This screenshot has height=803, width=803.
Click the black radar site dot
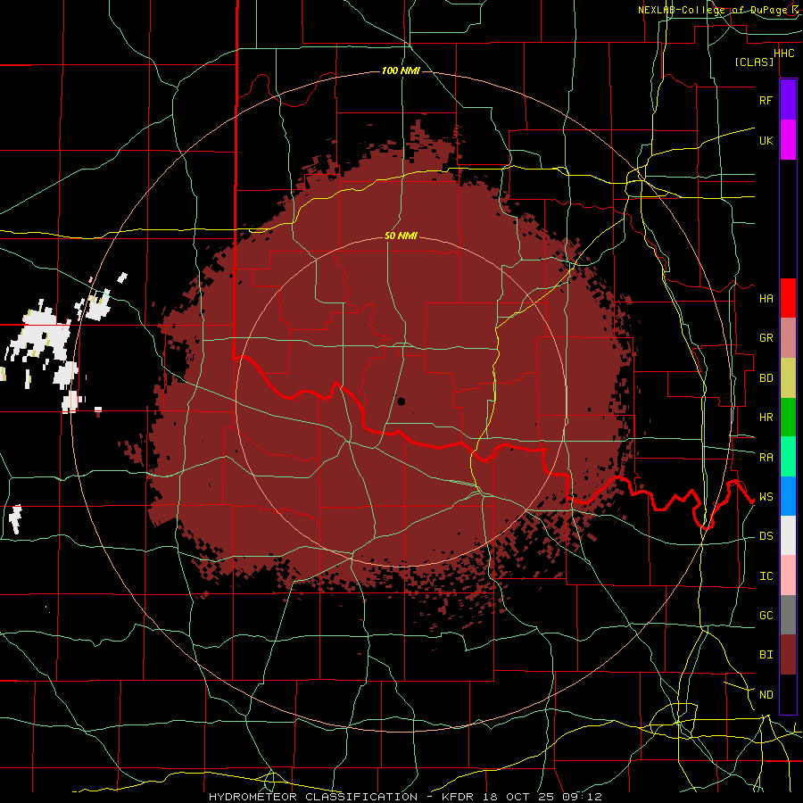point(401,401)
